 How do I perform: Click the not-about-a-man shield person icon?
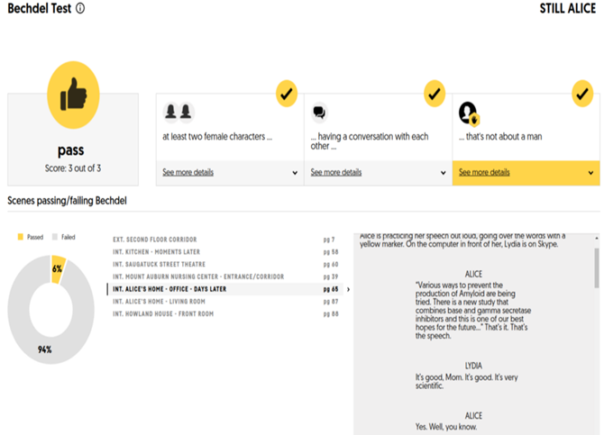pos(469,113)
